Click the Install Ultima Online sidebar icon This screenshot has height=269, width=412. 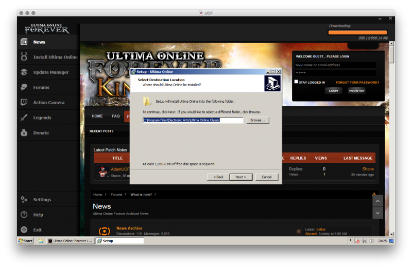pos(24,57)
